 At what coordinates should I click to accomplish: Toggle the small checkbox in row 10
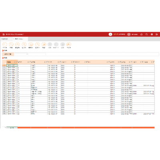(x=16, y=84)
